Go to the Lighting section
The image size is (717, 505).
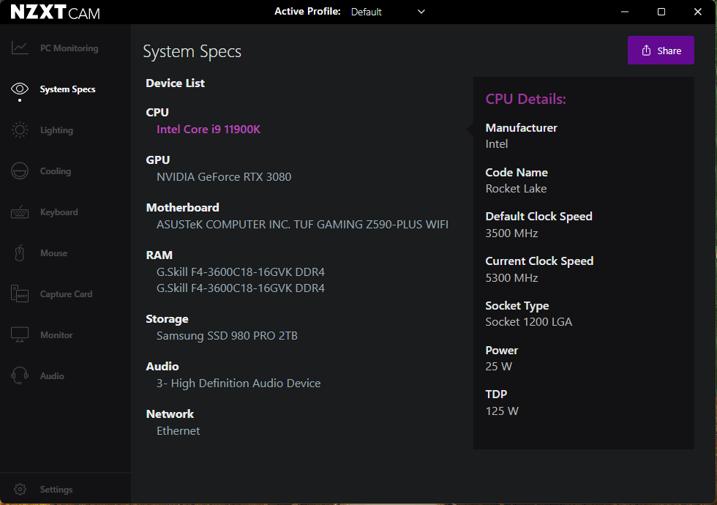(57, 130)
